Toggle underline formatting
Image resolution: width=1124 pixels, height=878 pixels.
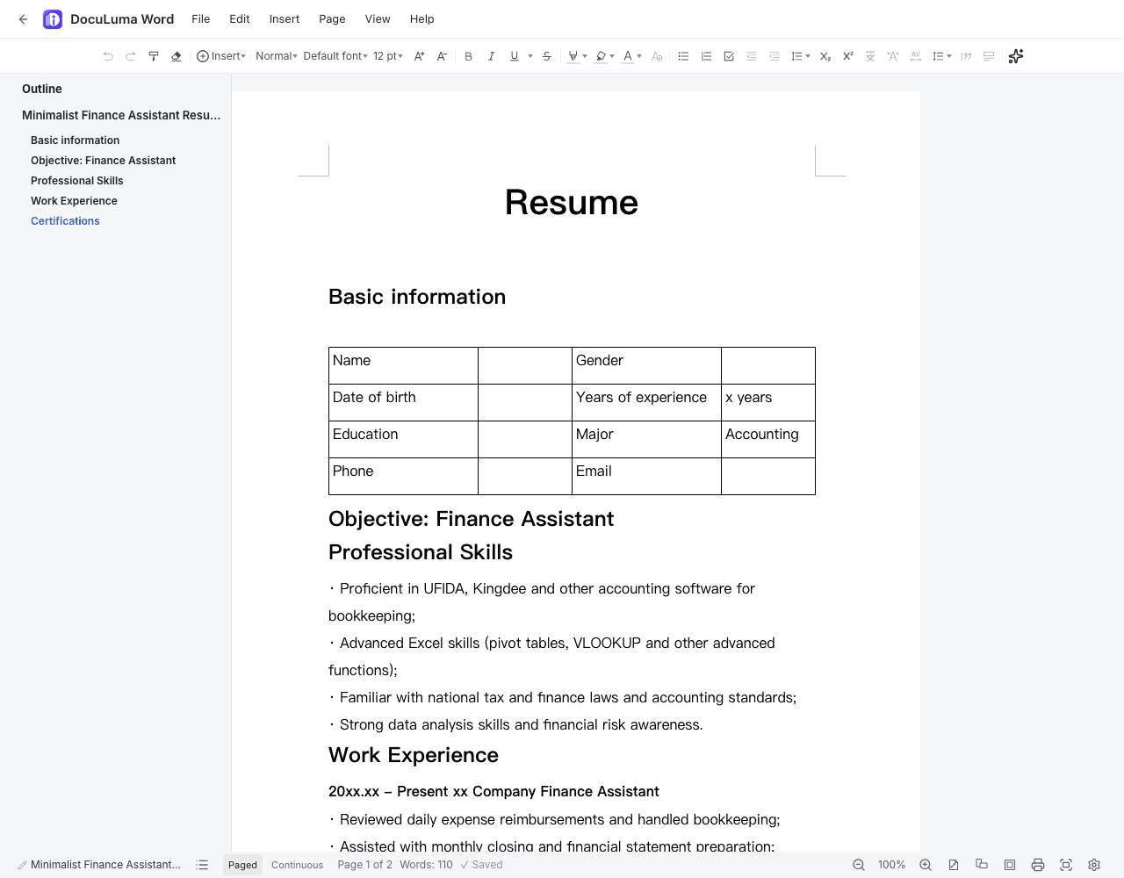pos(515,56)
